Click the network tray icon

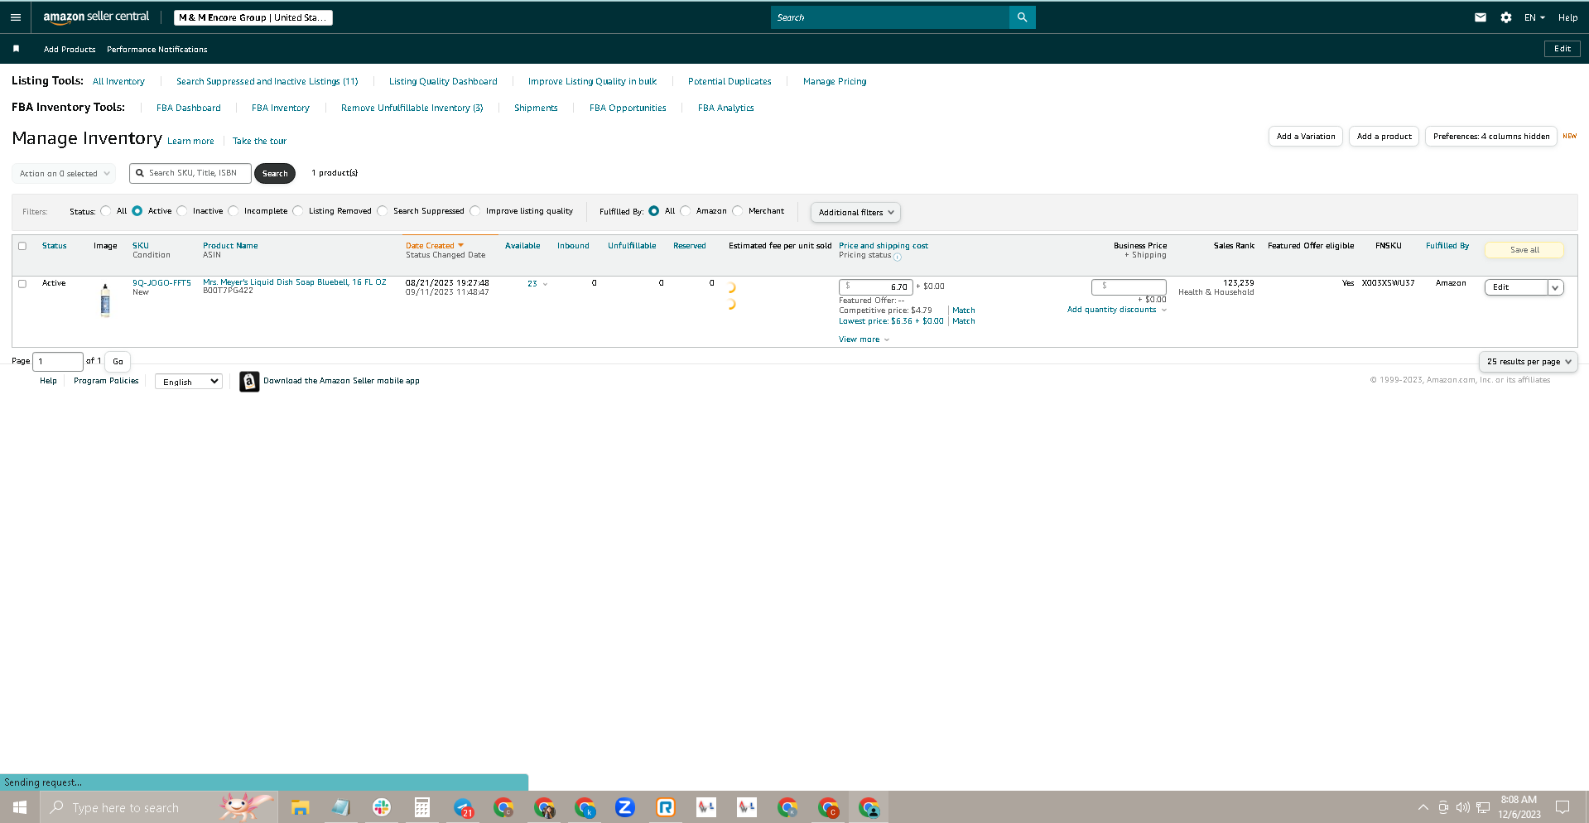[x=1483, y=807]
